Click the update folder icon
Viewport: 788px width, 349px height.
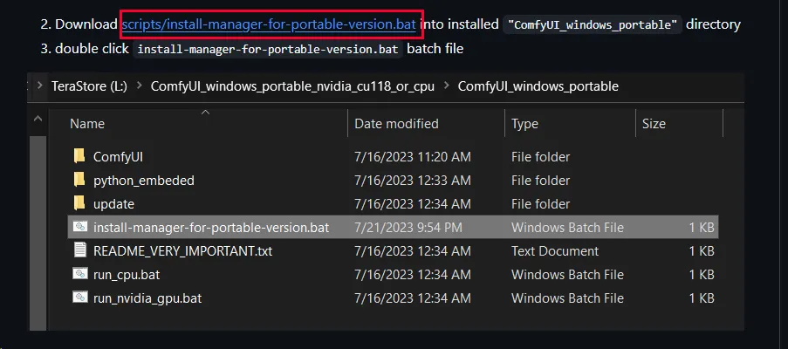tap(79, 203)
